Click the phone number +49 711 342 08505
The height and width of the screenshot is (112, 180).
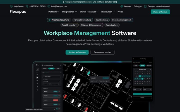pos(37,6)
